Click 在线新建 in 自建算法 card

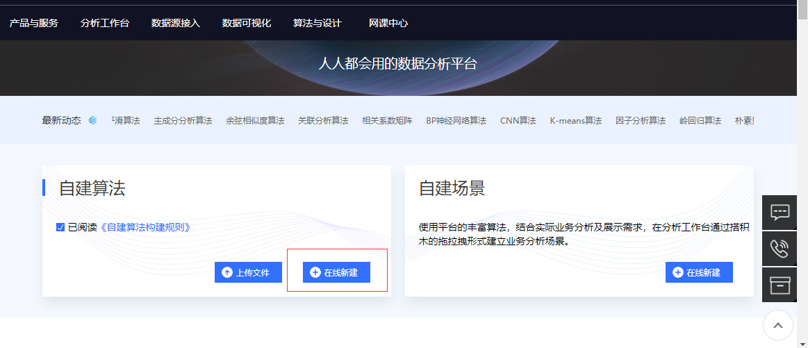[336, 272]
